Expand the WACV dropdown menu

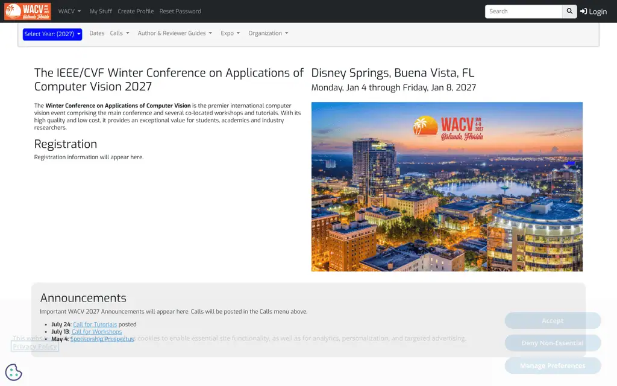(x=70, y=11)
